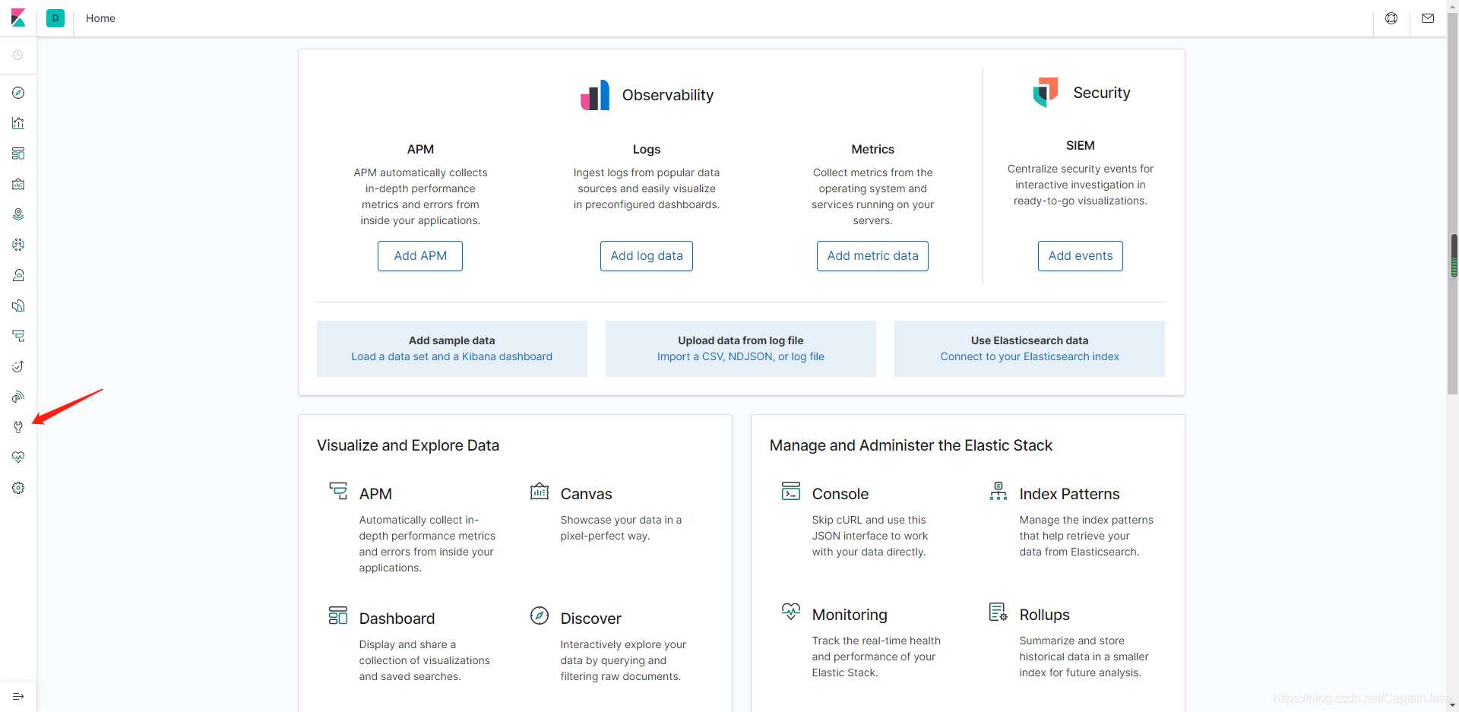This screenshot has height=712, width=1459.
Task: Open the Index Patterns title link
Action: (1069, 494)
